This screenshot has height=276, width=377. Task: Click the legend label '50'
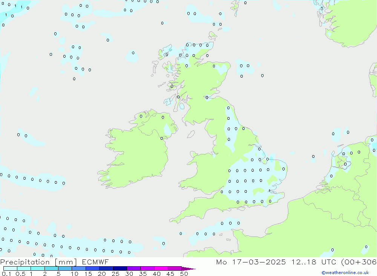184,274
